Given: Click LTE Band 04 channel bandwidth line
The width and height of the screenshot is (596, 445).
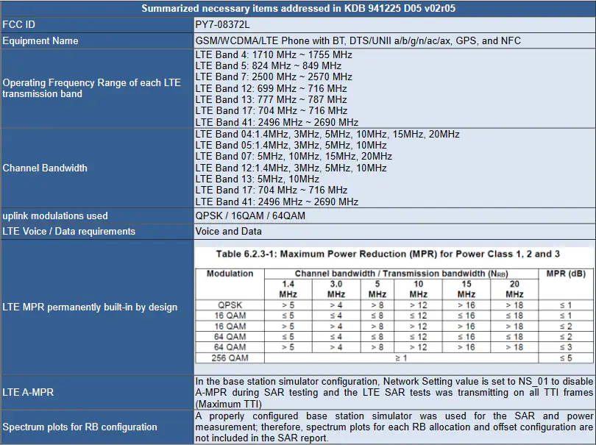Looking at the screenshot, I should tap(327, 134).
